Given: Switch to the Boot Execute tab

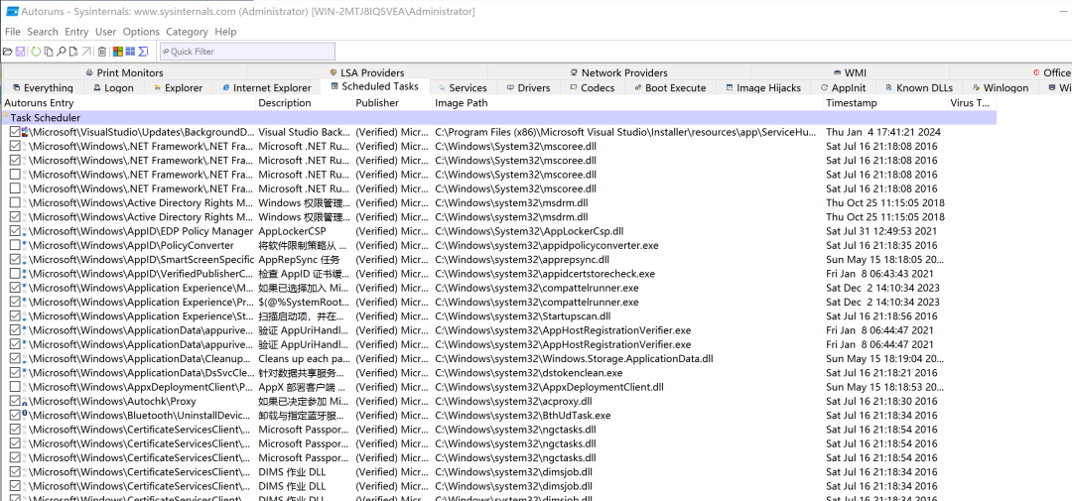Looking at the screenshot, I should (669, 87).
